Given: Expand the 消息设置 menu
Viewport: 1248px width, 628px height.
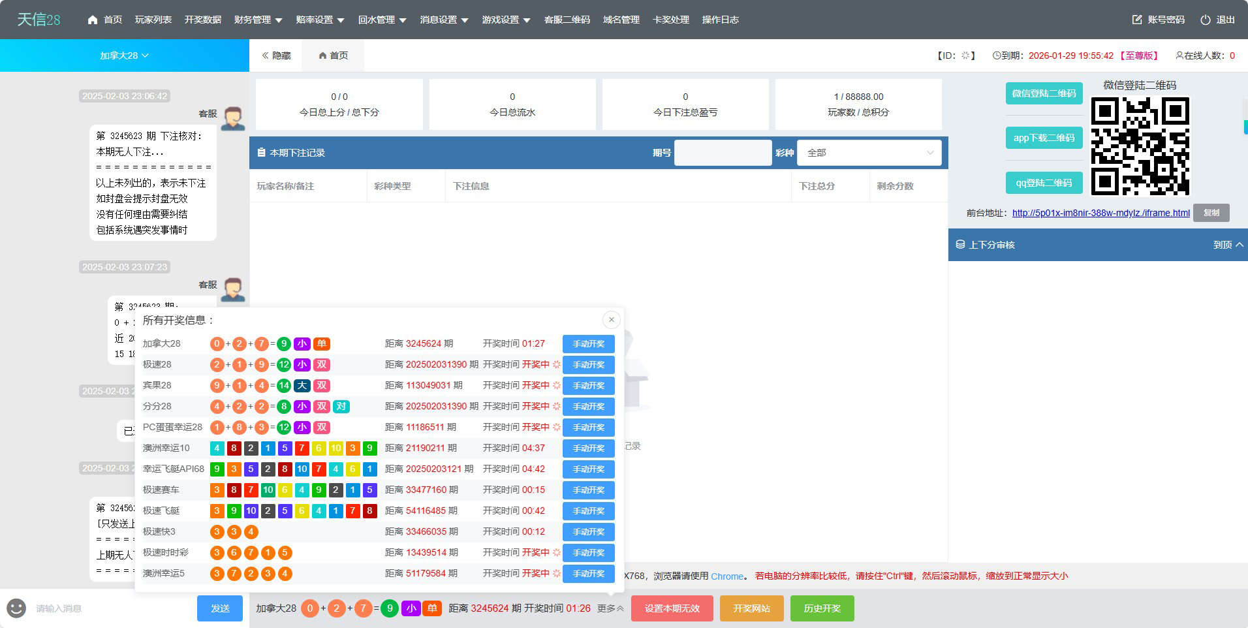Looking at the screenshot, I should [x=444, y=20].
